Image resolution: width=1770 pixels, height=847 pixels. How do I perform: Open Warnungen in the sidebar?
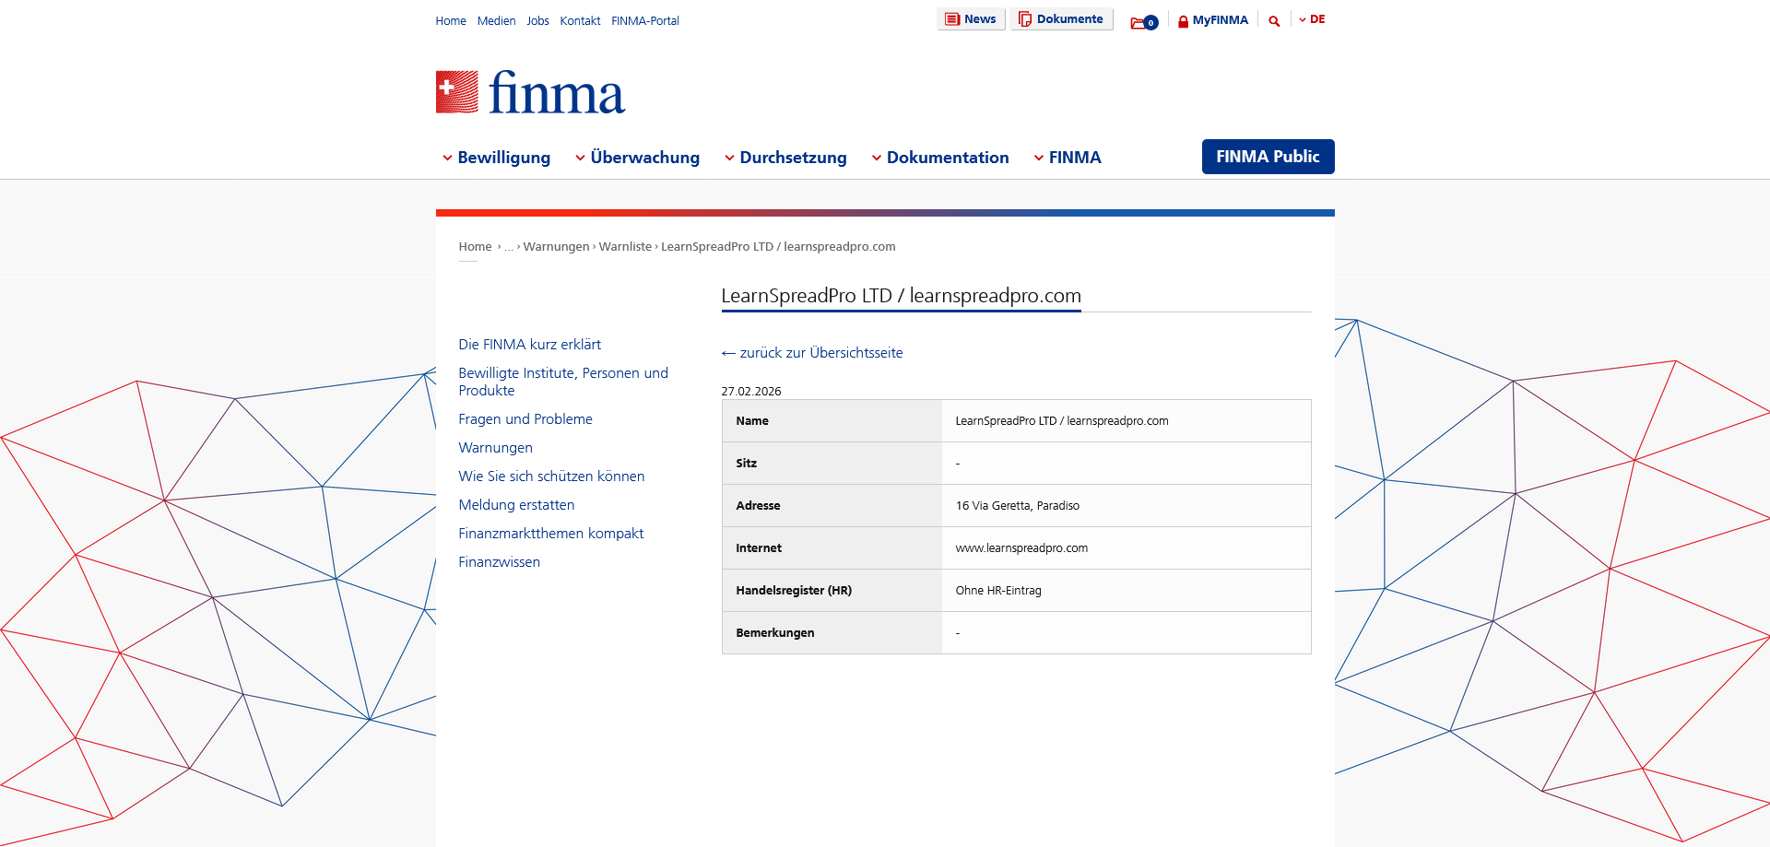coord(495,448)
